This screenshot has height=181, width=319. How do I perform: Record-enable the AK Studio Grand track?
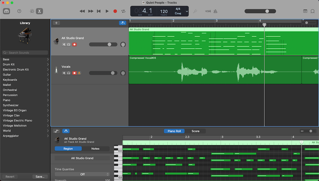(x=75, y=44)
